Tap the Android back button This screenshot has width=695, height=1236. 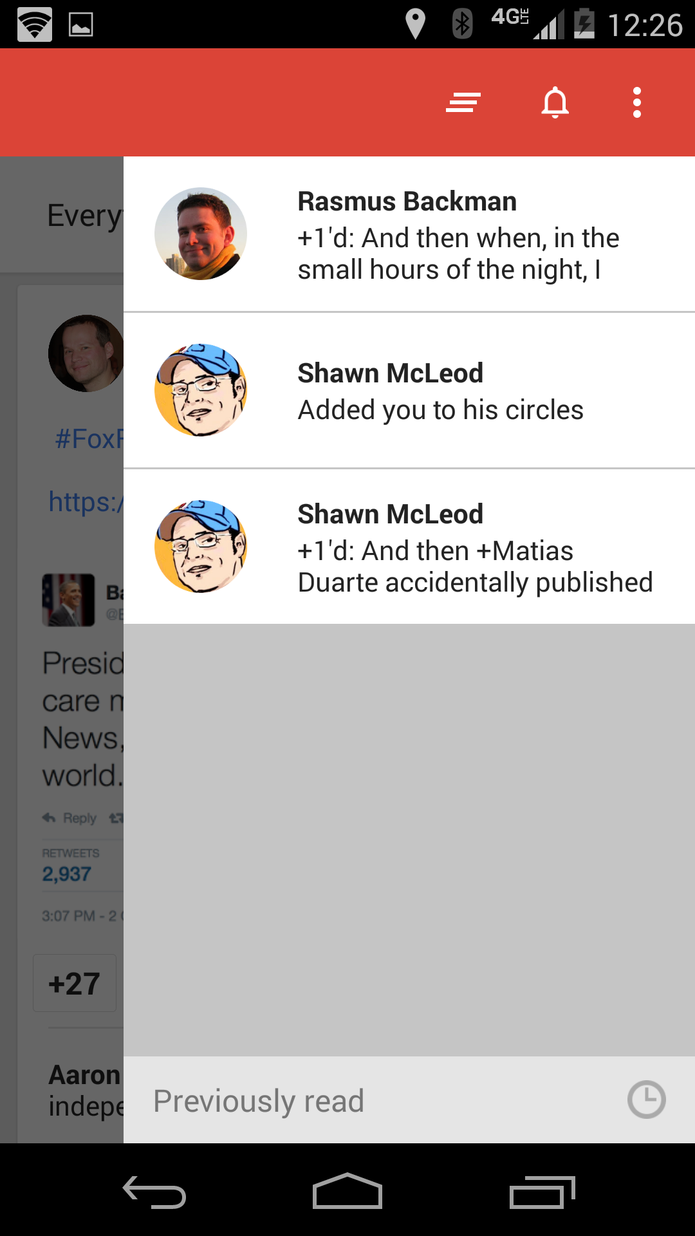point(154,1192)
